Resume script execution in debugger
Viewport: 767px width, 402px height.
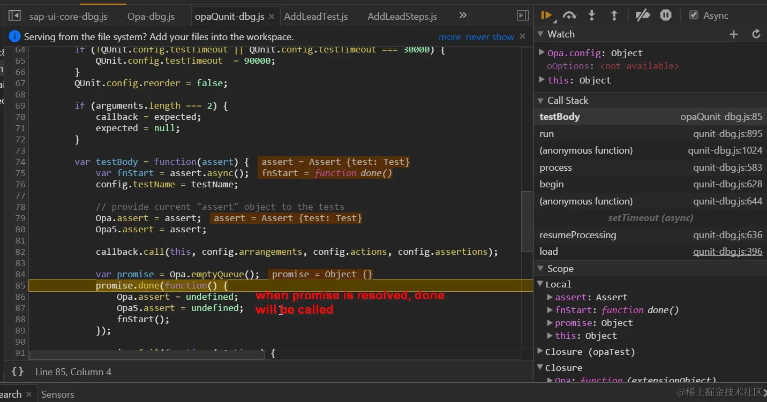coord(546,16)
